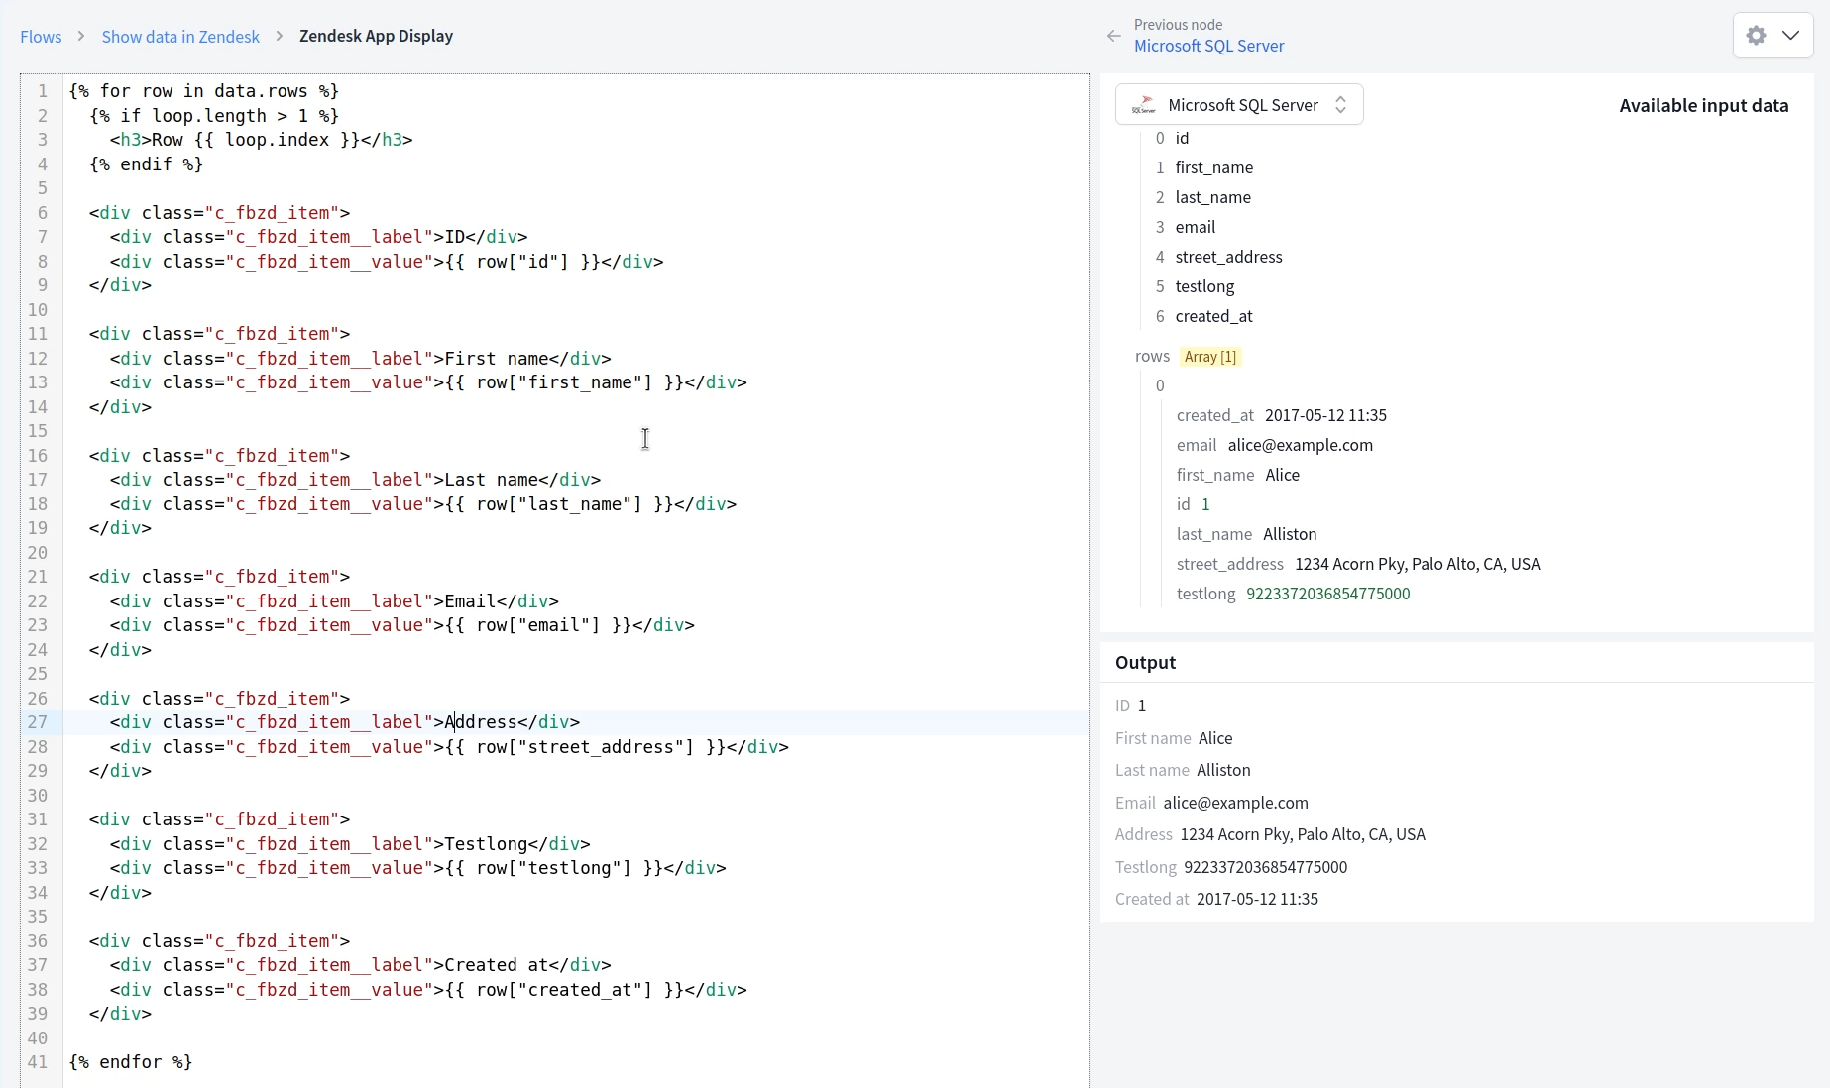
Task: Collapse the rows Array [1] badge
Action: coord(1209,357)
